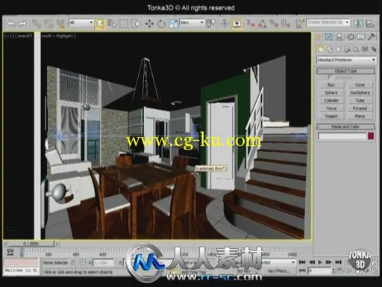The width and height of the screenshot is (382, 287).
Task: Click the Redo arrow icon
Action: pyautogui.click(x=22, y=24)
